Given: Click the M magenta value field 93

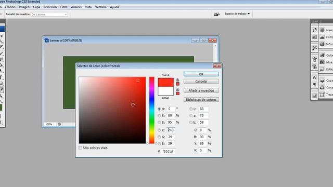Looking at the screenshot, I should (202, 137).
